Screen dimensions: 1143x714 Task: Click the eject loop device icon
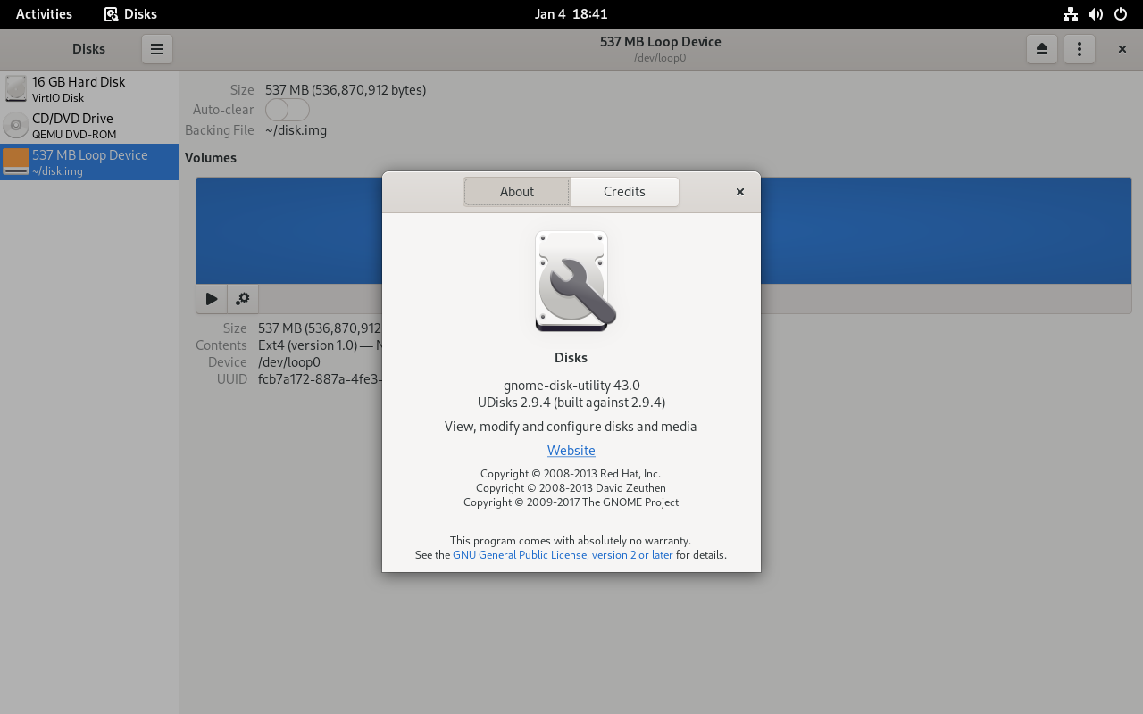[x=1042, y=49]
